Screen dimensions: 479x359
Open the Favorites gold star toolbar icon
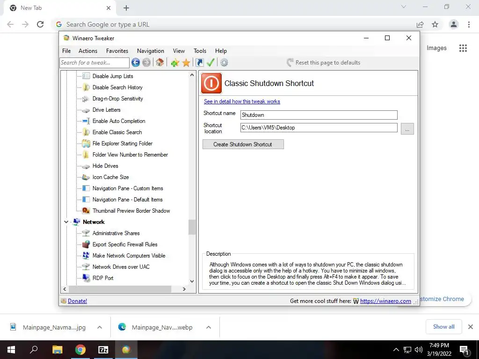[186, 63]
